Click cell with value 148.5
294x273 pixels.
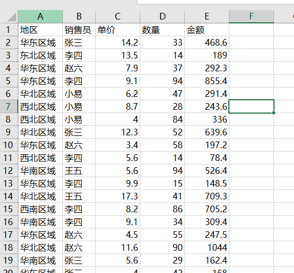click(207, 183)
